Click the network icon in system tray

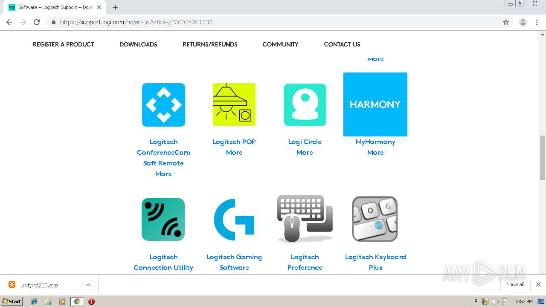485,301
